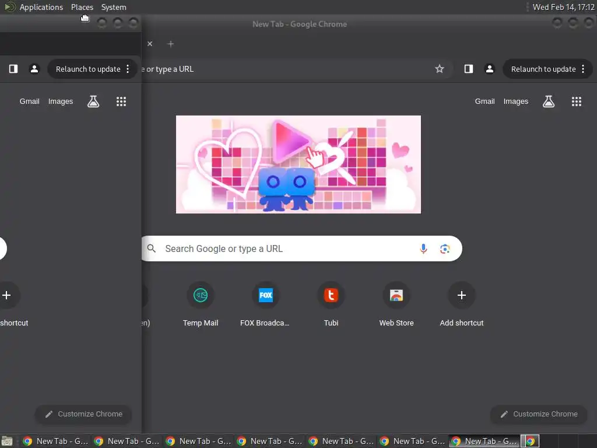Viewport: 597px width, 448px height.
Task: Open the Applications menu
Action: [41, 7]
